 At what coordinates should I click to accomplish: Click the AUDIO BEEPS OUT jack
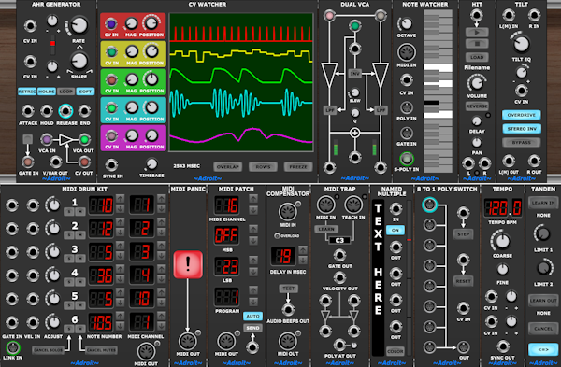tap(288, 309)
